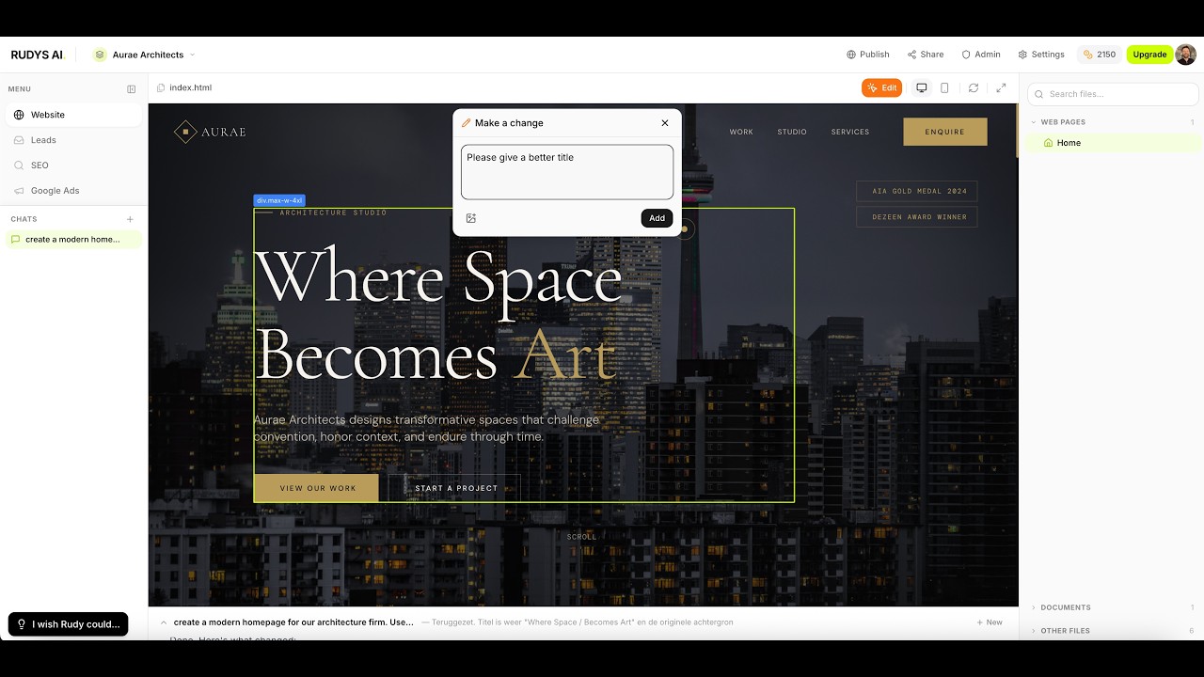The image size is (1204, 677).
Task: Select Website in the menu
Action: tap(73, 115)
